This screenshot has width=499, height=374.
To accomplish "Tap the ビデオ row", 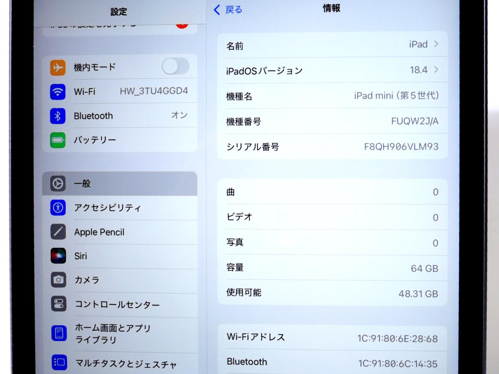I will 332,217.
